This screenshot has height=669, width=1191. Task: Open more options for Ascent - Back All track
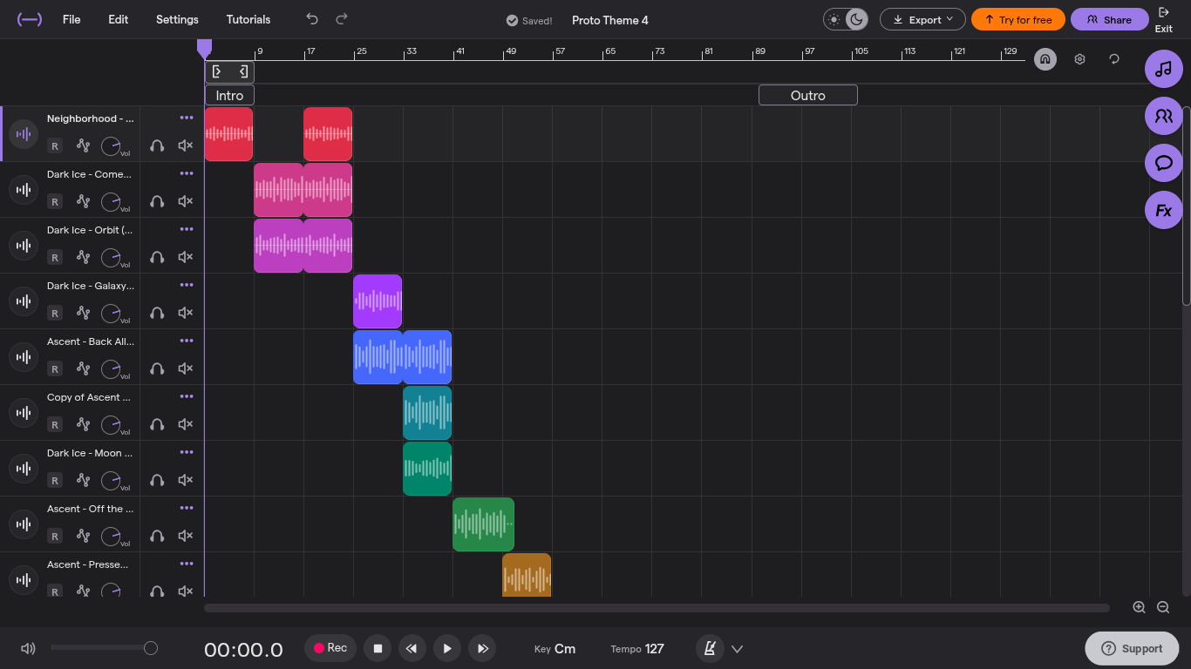pyautogui.click(x=187, y=341)
